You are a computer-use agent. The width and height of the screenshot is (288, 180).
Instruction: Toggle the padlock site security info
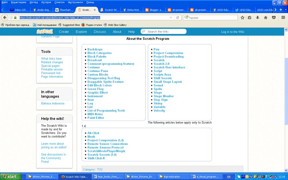coord(15,17)
